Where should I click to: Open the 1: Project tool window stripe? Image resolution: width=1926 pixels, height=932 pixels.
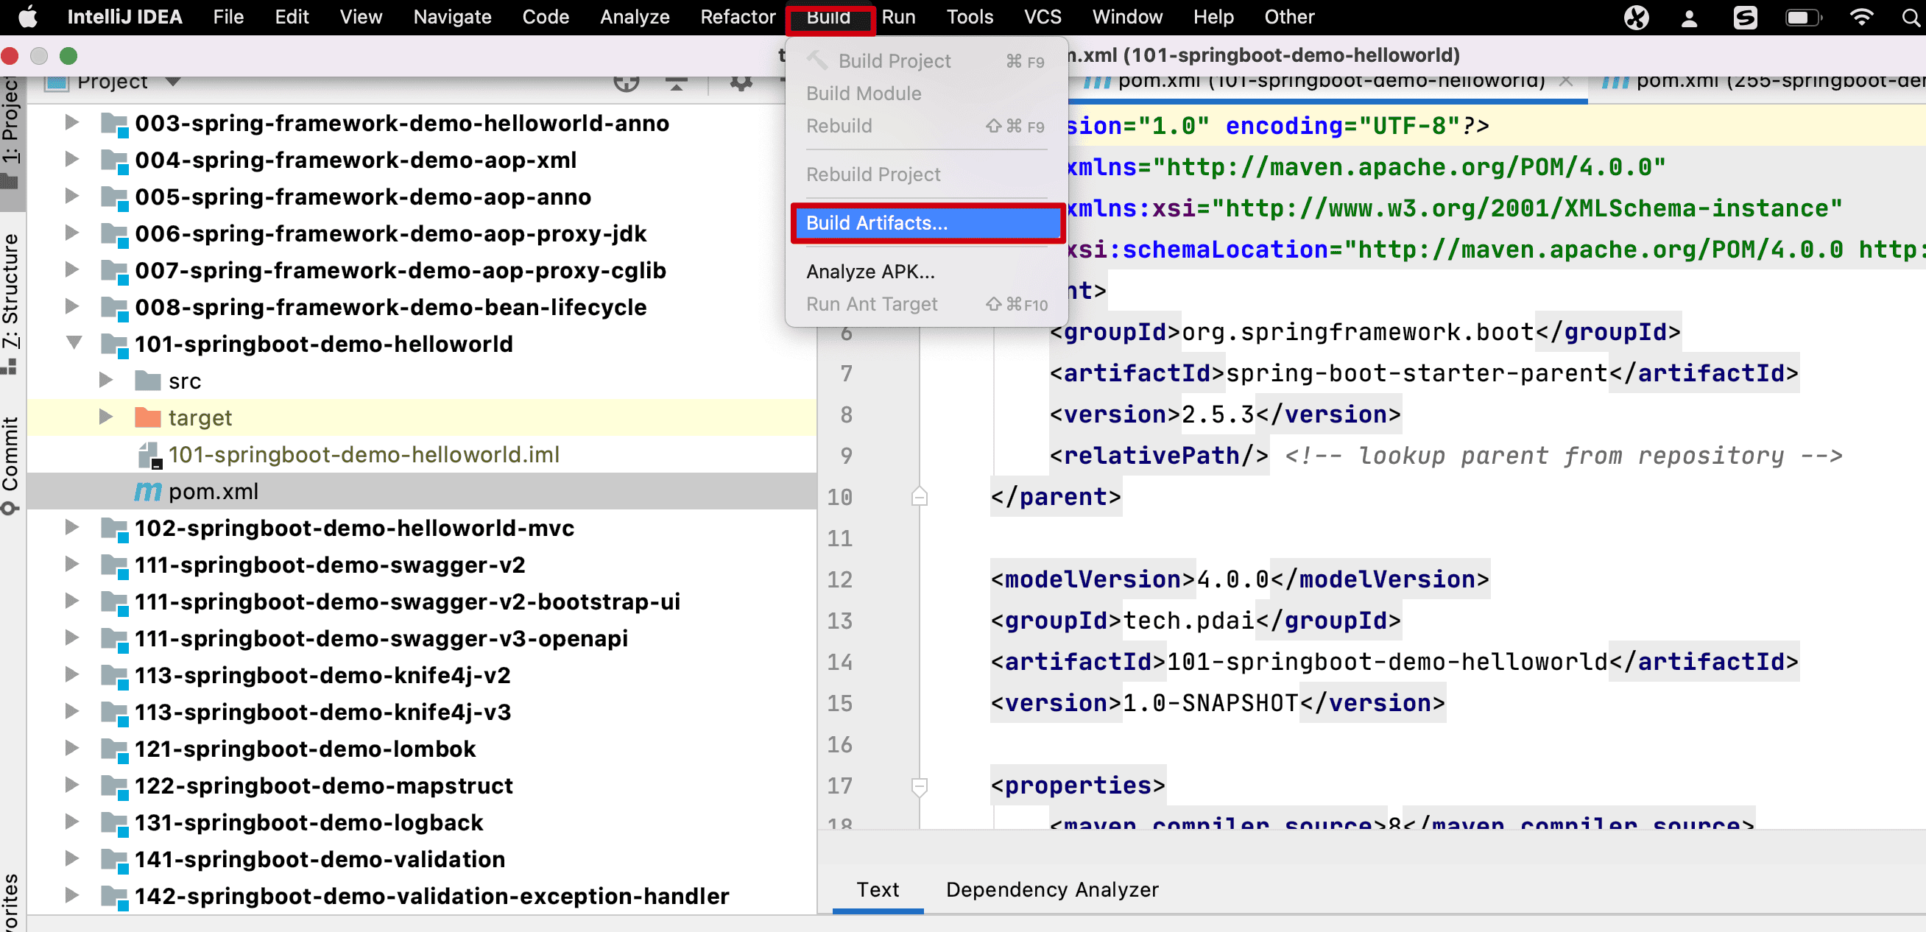10,127
